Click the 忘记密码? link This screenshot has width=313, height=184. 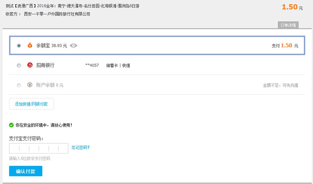coord(80,147)
